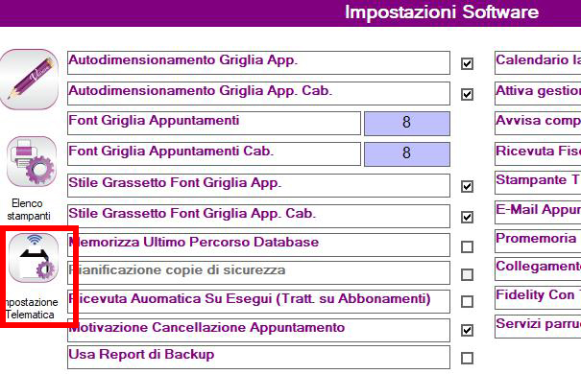The height and width of the screenshot is (374, 581).
Task: Enable Ricevuta Auomatica Su Esegui checkbox
Action: point(467,301)
